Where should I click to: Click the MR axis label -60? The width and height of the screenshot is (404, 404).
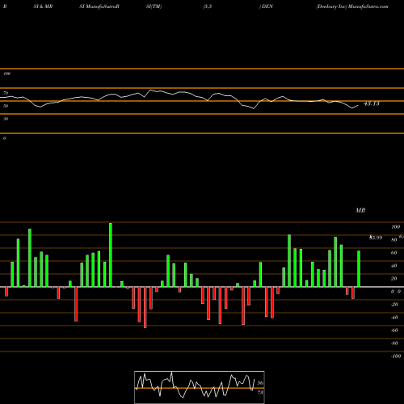(394, 330)
